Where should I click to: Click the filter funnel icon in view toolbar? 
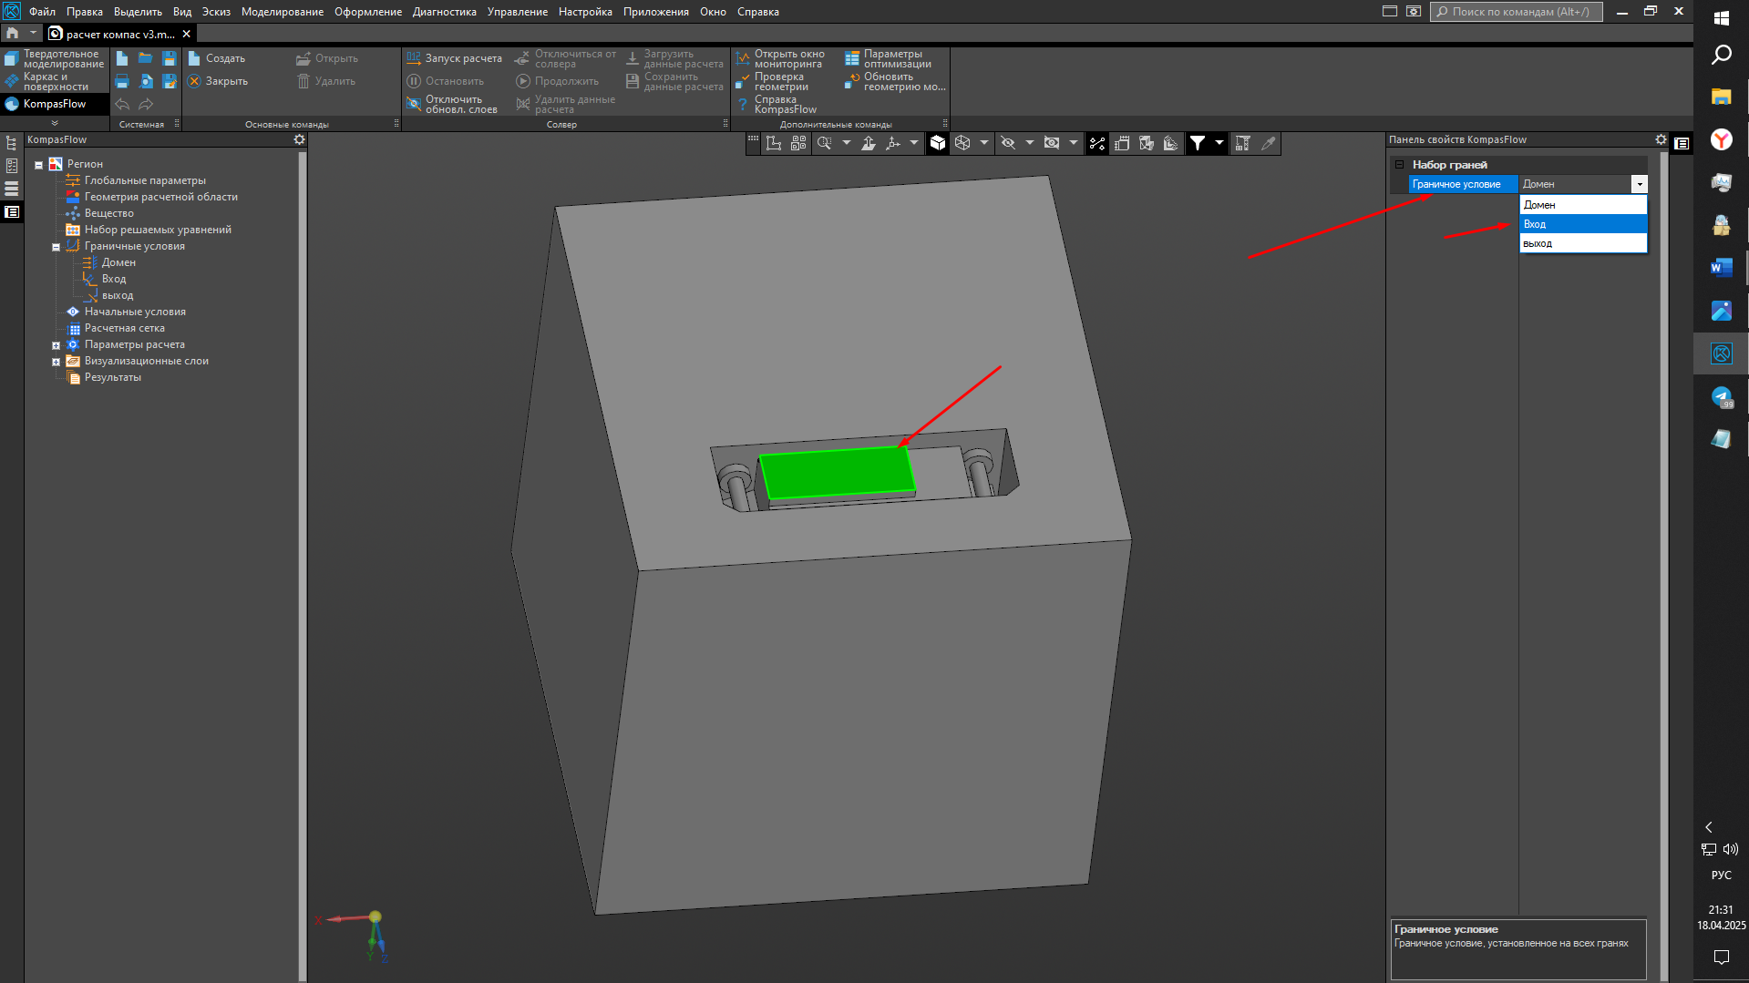[1198, 143]
